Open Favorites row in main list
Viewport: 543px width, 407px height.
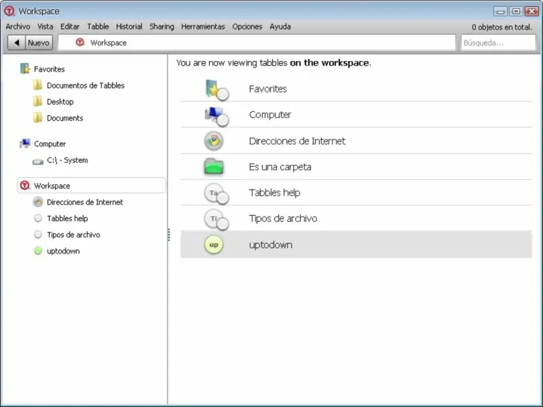tap(356, 89)
